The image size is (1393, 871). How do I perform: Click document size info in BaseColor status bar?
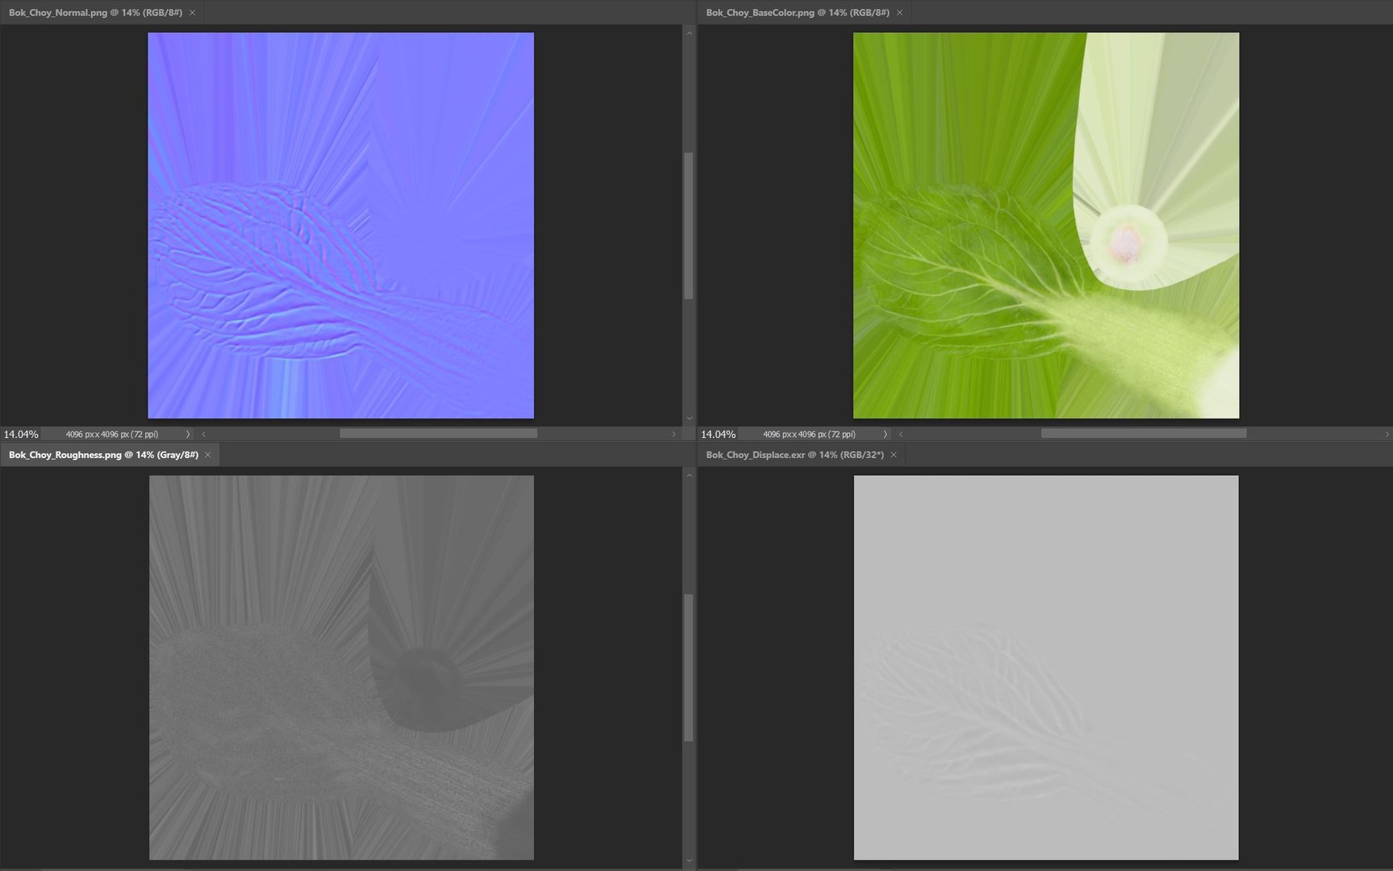click(x=809, y=434)
